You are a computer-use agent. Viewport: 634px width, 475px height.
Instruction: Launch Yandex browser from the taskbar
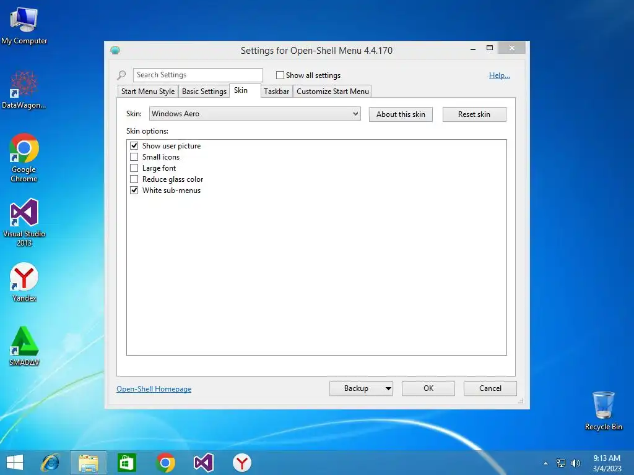tap(242, 463)
